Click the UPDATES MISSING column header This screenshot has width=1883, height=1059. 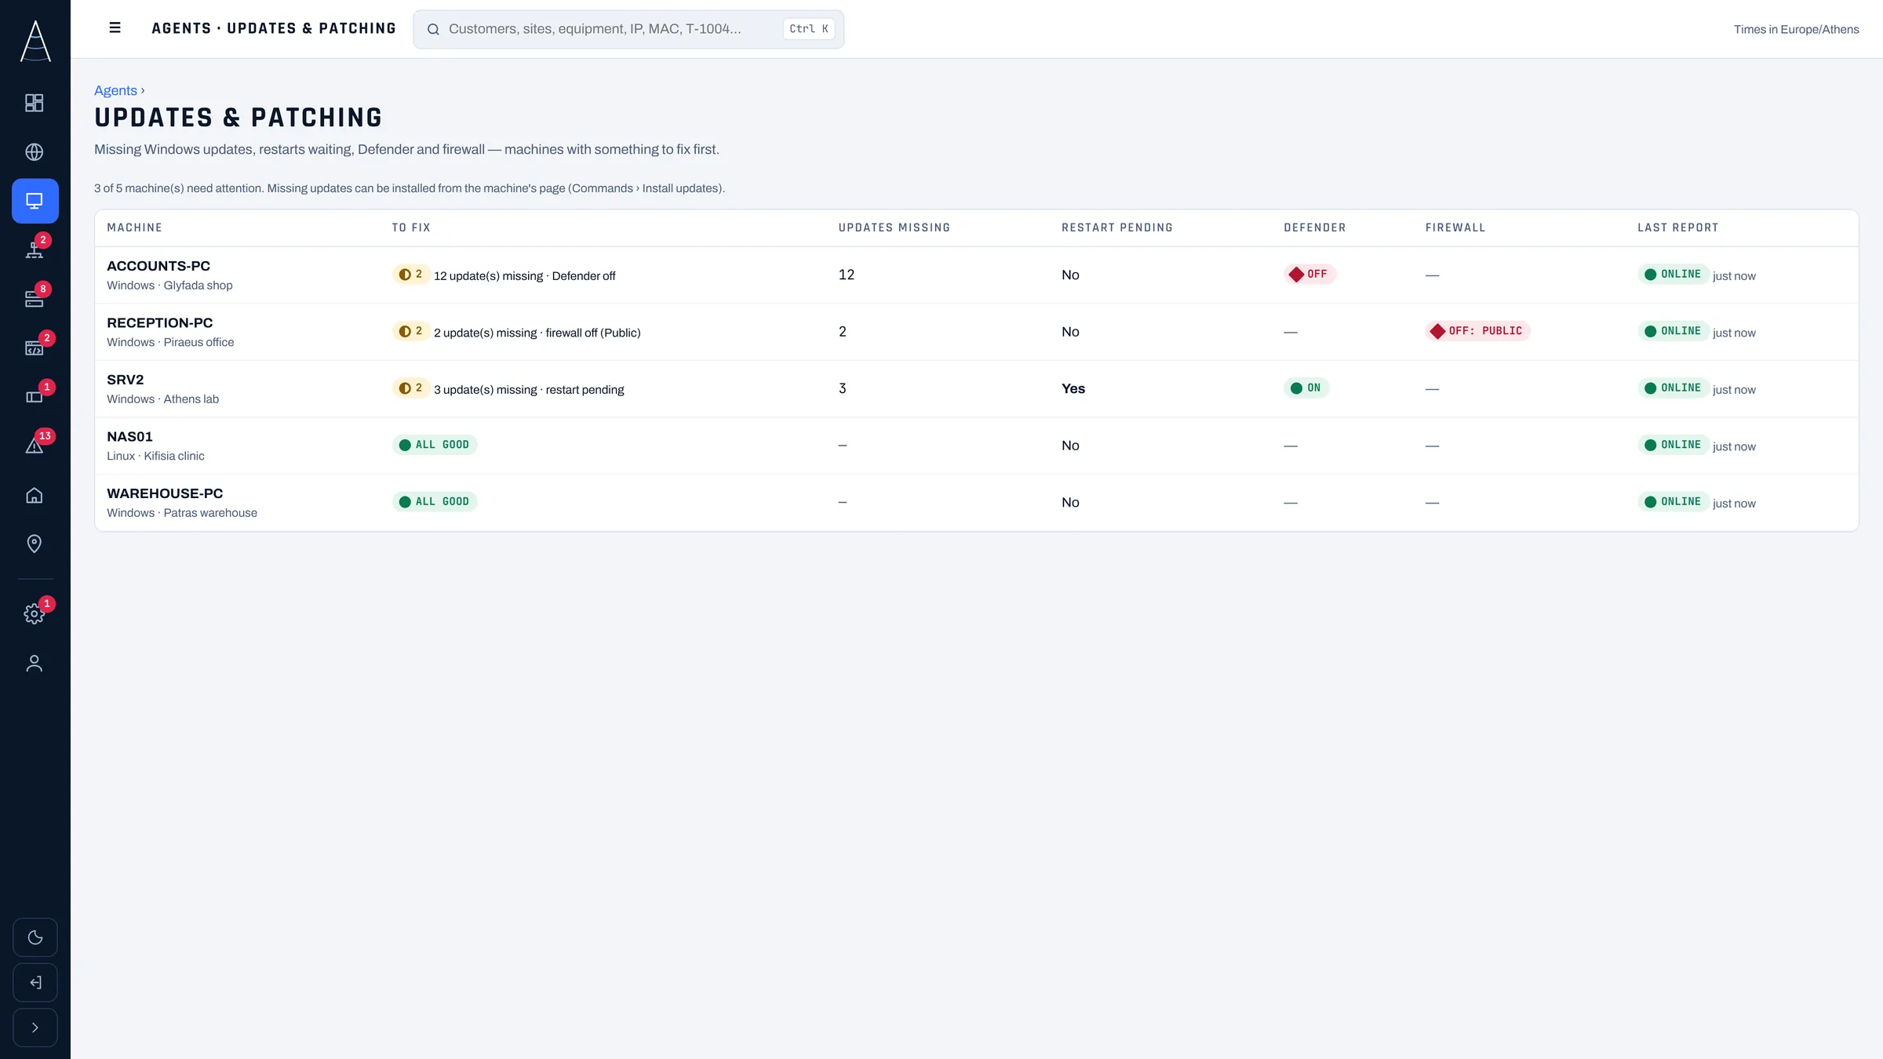894,227
